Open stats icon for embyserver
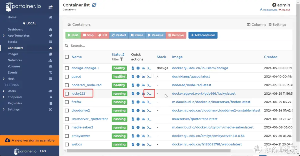300x156 pixels. tap(143, 136)
